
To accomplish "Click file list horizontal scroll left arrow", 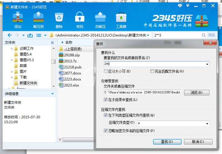I will point(60,140).
